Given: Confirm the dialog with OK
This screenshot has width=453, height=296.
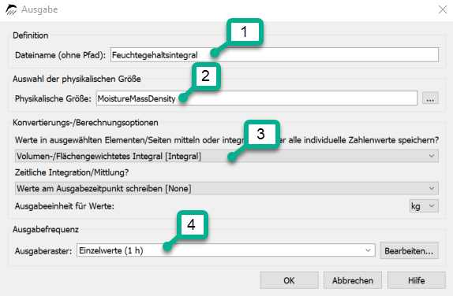Looking at the screenshot, I should click(x=289, y=280).
